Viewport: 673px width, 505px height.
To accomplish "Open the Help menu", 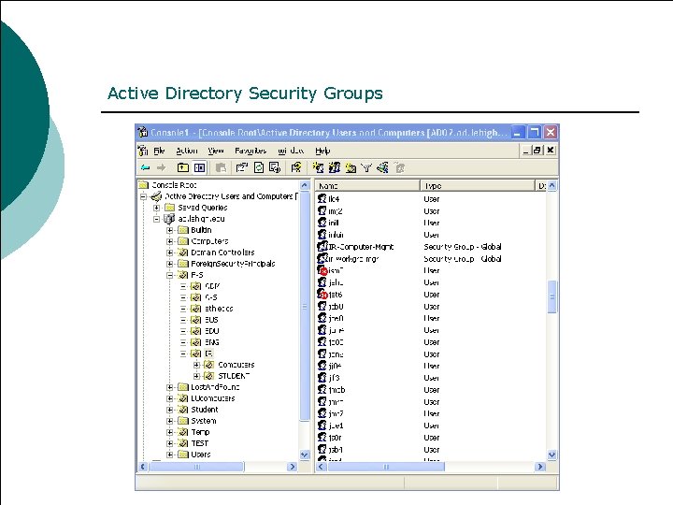I will tap(322, 151).
